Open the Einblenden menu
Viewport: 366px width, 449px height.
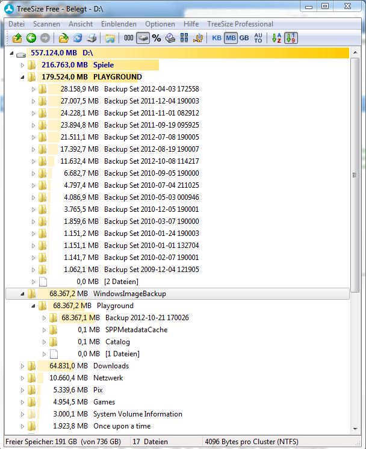(119, 24)
